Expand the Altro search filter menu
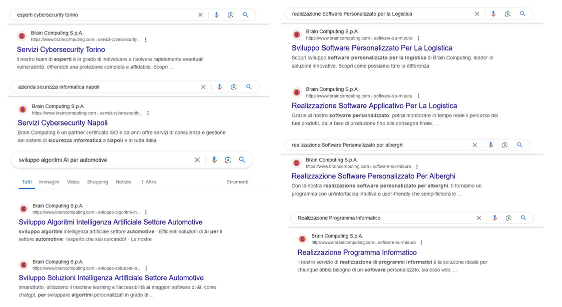The height and width of the screenshot is (307, 562). 148,182
